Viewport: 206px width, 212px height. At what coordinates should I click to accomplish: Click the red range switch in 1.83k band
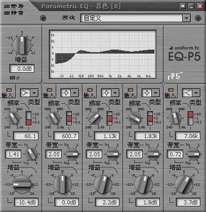coord(150,118)
